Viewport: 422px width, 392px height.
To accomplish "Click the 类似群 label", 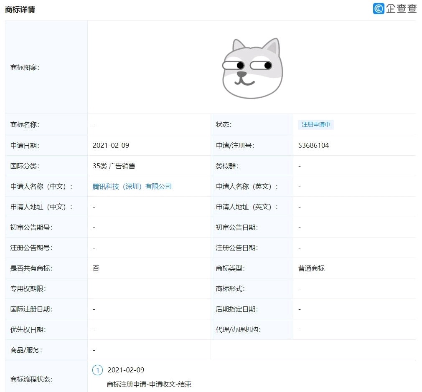I will tap(227, 166).
